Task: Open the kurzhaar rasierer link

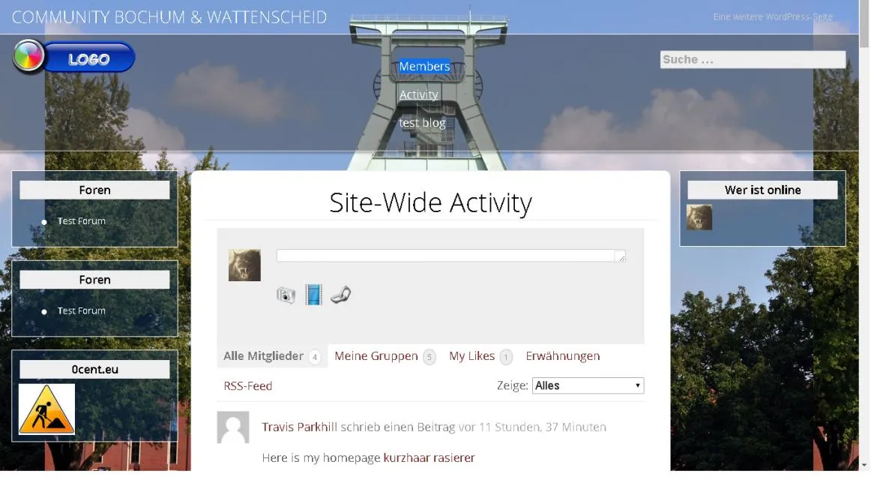Action: pos(429,457)
